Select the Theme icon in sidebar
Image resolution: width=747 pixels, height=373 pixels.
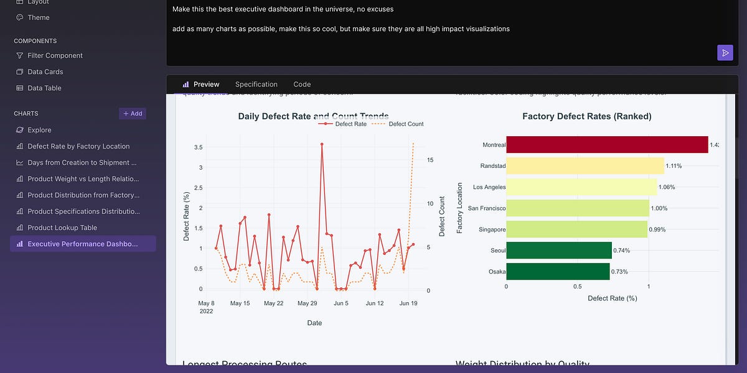pyautogui.click(x=21, y=17)
